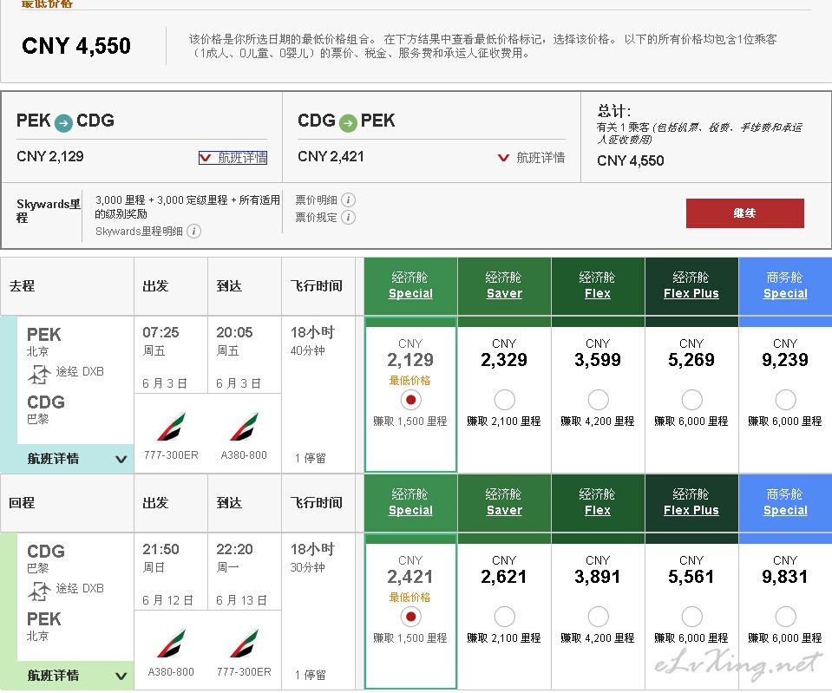The height and width of the screenshot is (693, 832).
Task: Click outbound departure time 07:25
Action: click(x=161, y=333)
